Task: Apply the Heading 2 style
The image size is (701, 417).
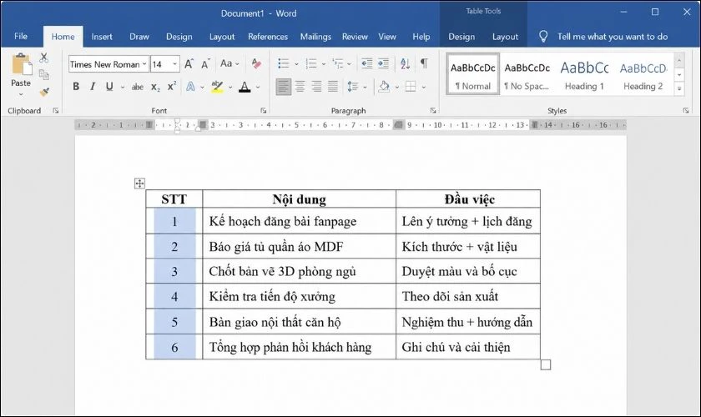Action: tap(643, 74)
